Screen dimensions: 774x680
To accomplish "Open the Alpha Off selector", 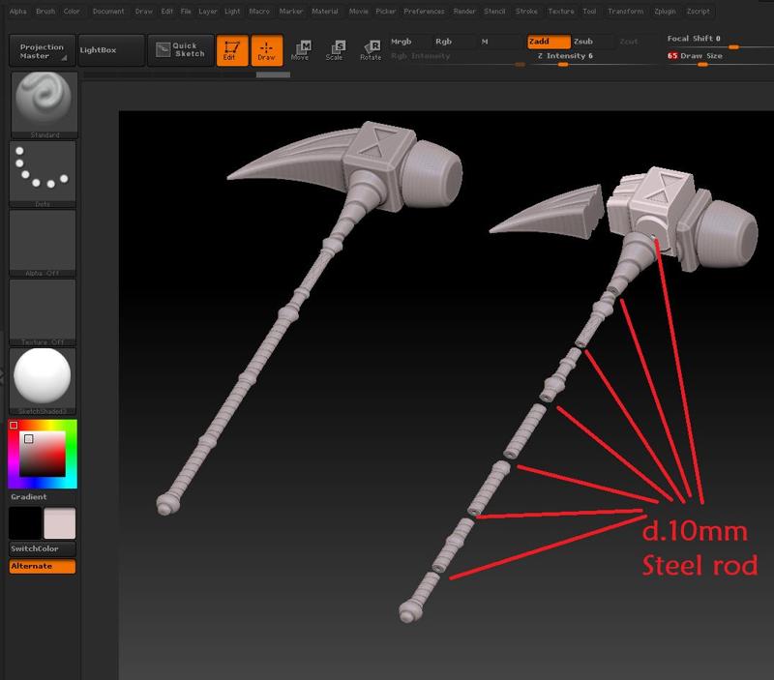I will pyautogui.click(x=42, y=241).
